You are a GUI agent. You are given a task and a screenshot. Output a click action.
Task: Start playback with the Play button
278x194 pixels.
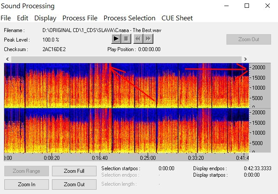point(116,39)
